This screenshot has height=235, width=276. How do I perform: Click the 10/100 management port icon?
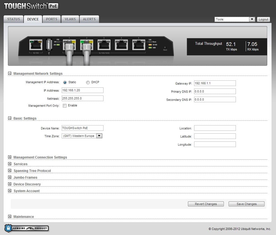click(36, 45)
